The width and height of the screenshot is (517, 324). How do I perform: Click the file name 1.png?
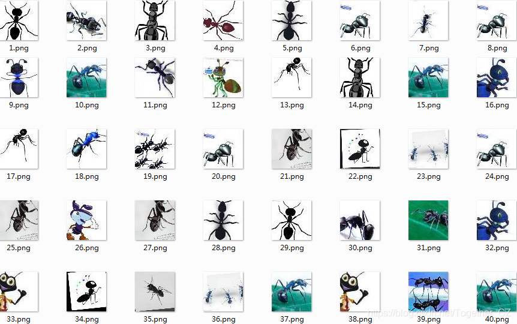click(19, 48)
